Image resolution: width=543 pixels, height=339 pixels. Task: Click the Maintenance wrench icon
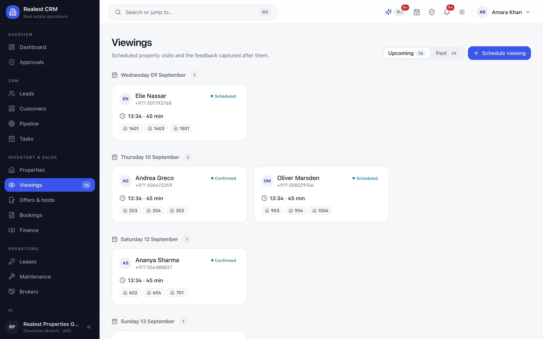(12, 277)
